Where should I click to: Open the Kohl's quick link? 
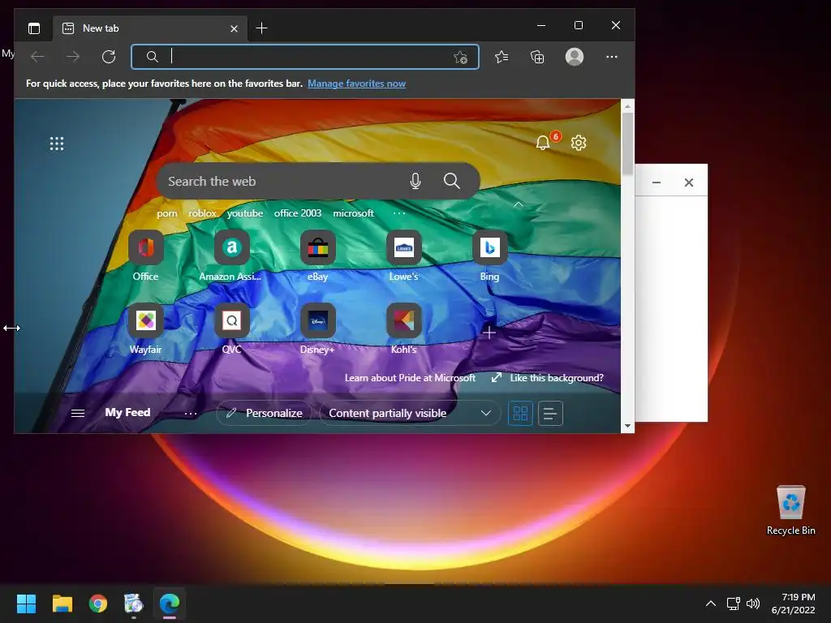pyautogui.click(x=404, y=329)
